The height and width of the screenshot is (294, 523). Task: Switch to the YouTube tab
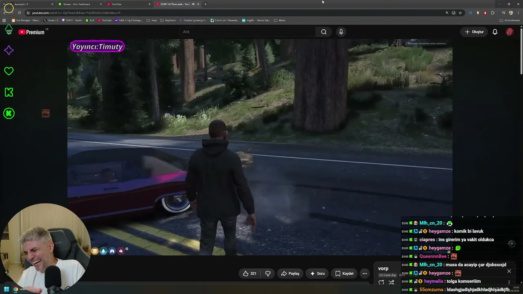[129, 4]
